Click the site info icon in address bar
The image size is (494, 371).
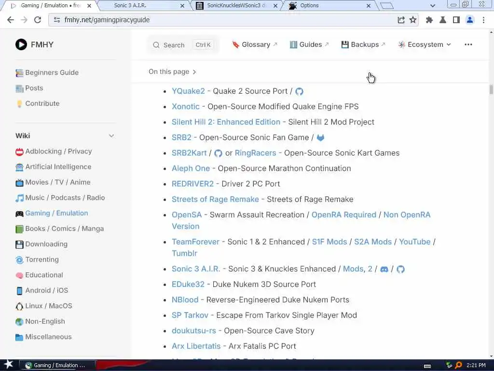click(57, 20)
